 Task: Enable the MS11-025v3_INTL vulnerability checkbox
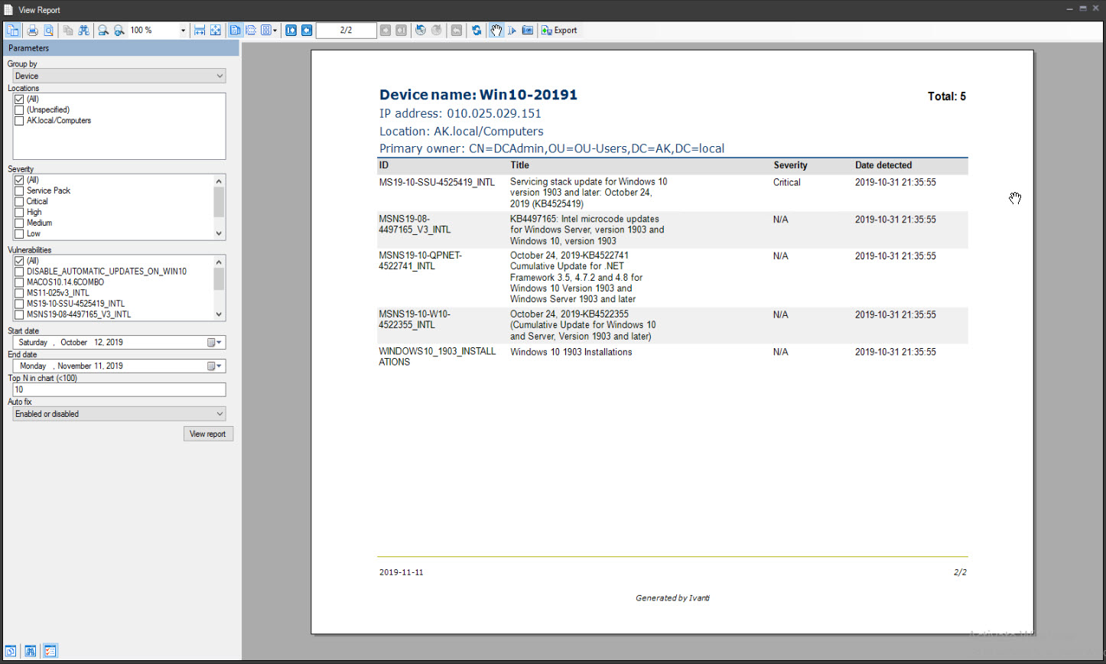(18, 292)
